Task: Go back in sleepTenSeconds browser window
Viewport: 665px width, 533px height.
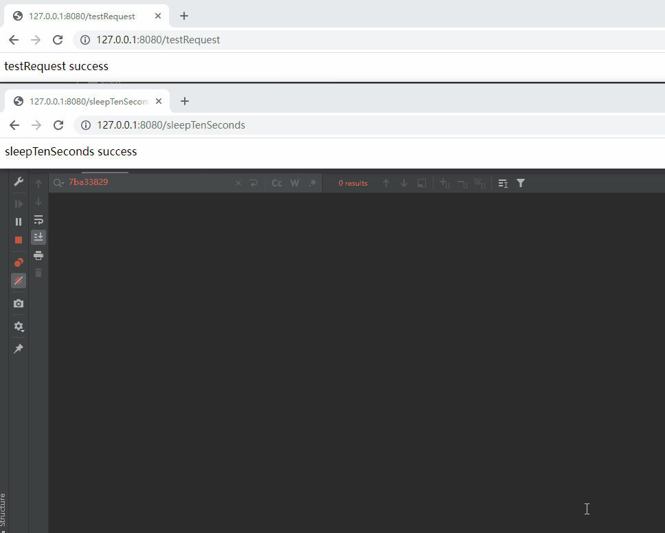Action: (15, 125)
